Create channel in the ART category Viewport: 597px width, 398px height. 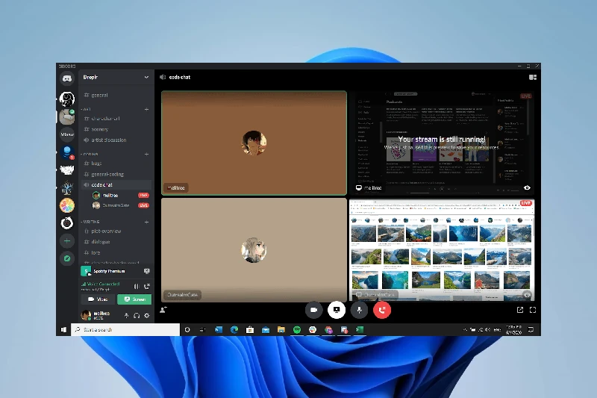[146, 109]
